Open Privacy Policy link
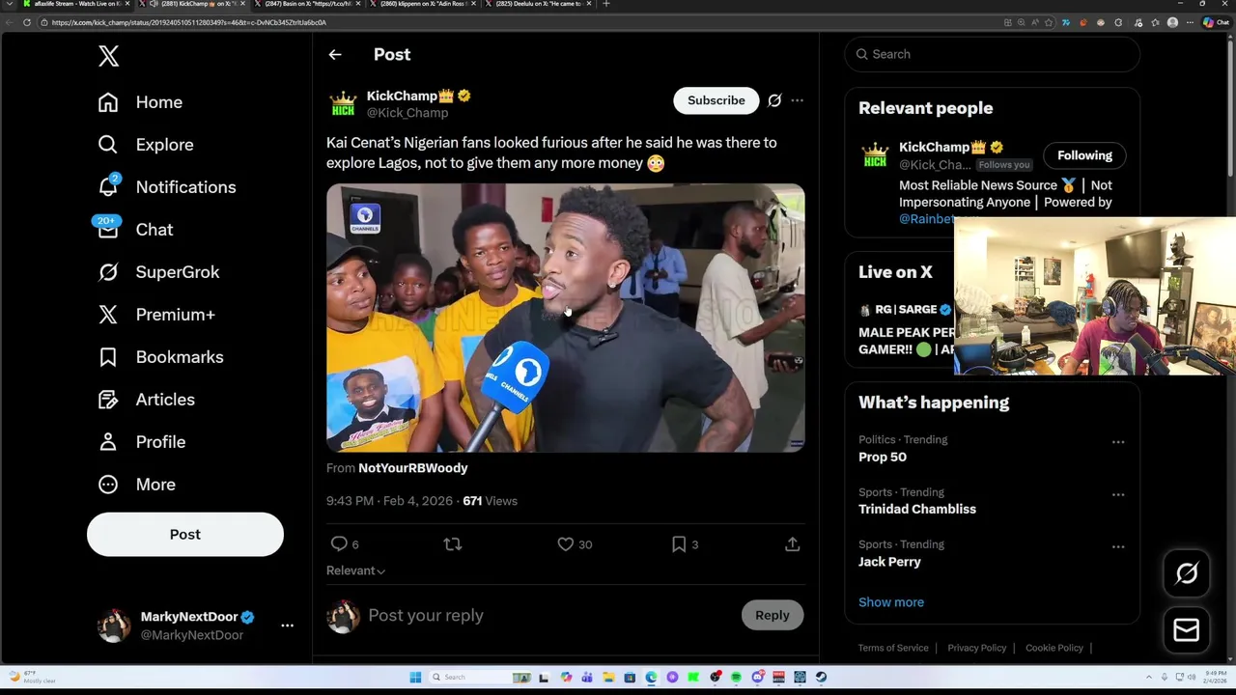Viewport: 1236px width, 695px height. coord(977,648)
